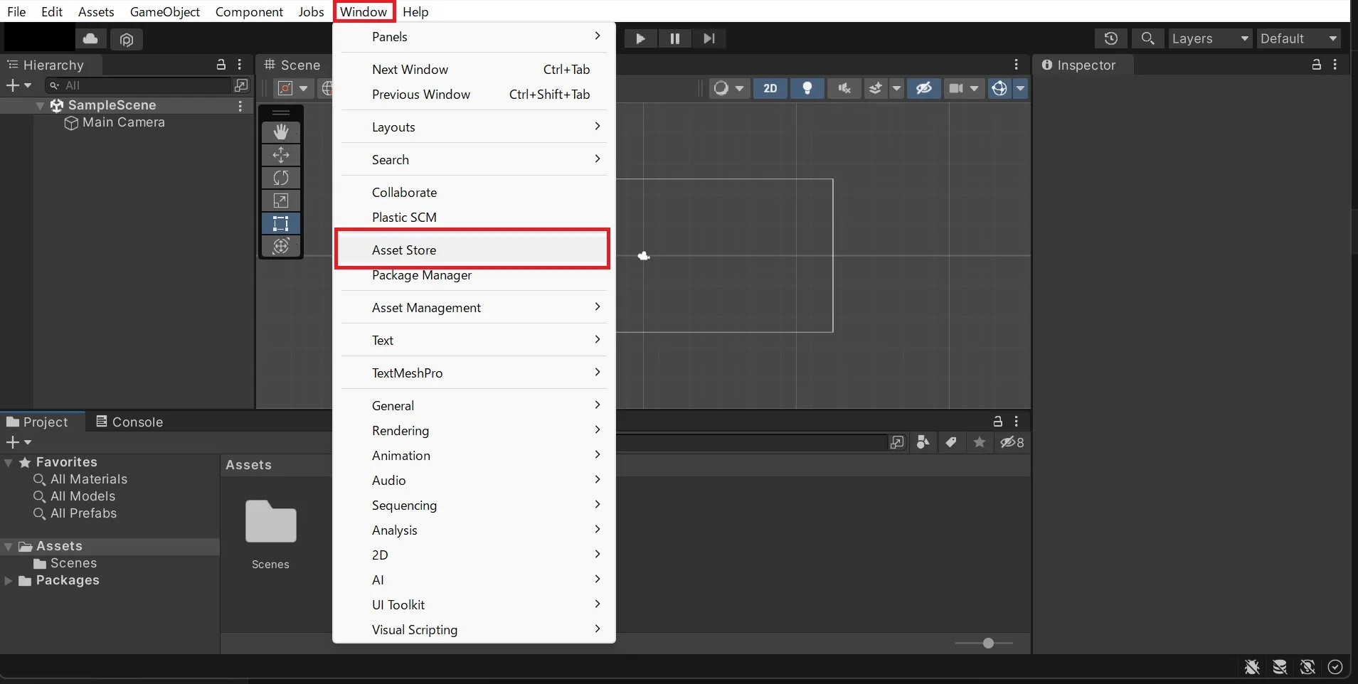
Task: Open the Scenes folder thumbnail
Action: (270, 522)
